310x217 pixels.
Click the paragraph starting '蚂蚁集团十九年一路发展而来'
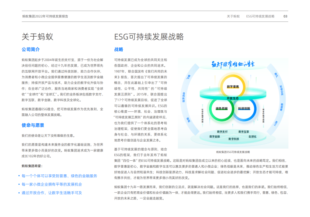click(x=201, y=193)
